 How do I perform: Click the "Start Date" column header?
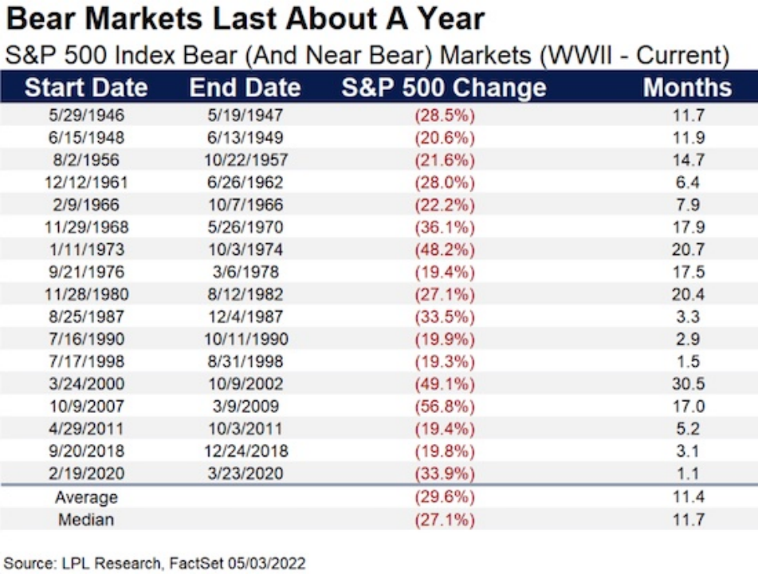(x=86, y=87)
